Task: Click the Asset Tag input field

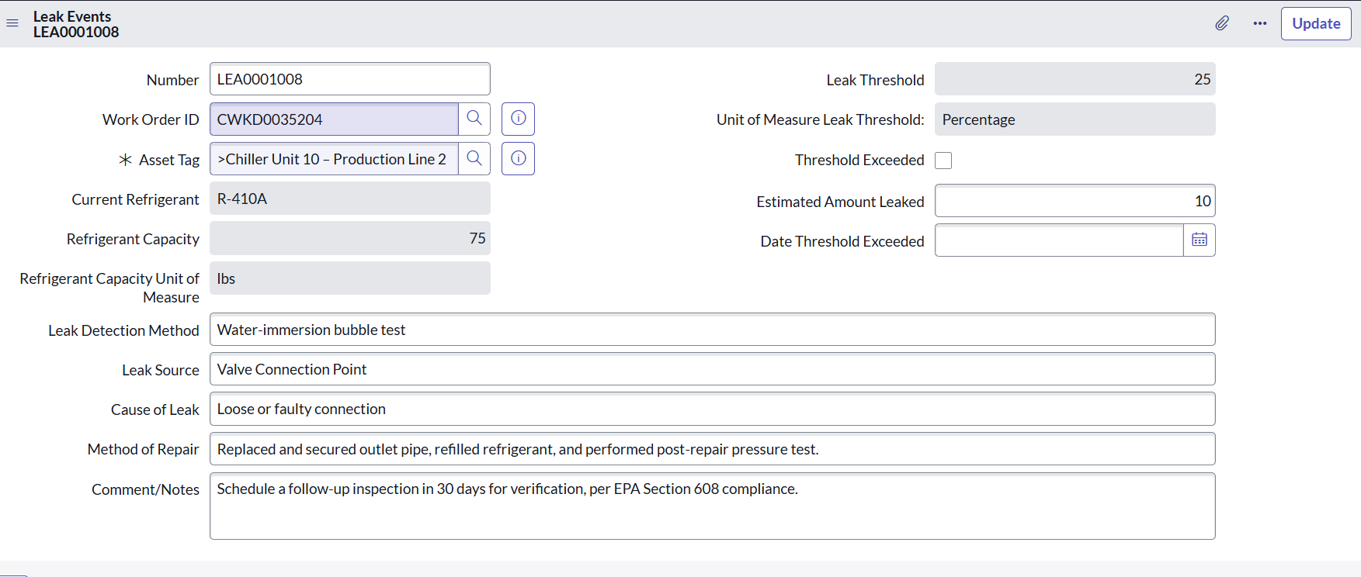Action: (334, 159)
